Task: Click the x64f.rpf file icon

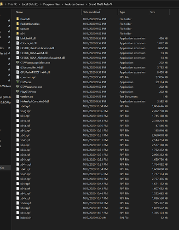Action: click(x=17, y=106)
